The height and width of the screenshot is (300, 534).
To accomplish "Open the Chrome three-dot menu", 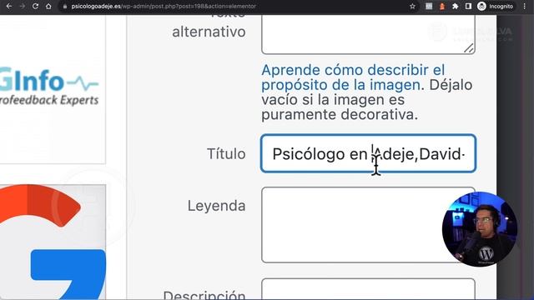I will click(x=525, y=7).
